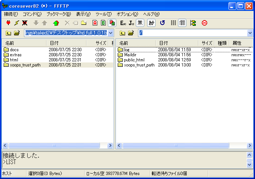Expand the remote path dropdown
The width and height of the screenshot is (255, 179).
(250, 33)
